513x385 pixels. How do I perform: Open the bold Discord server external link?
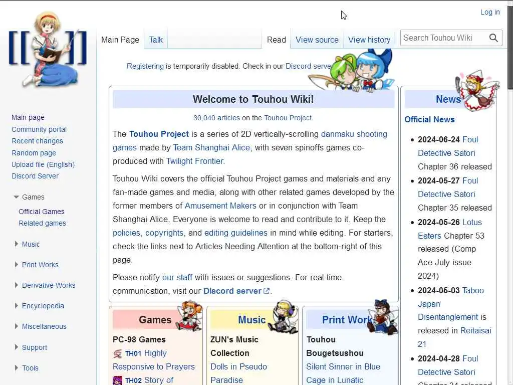click(236, 291)
